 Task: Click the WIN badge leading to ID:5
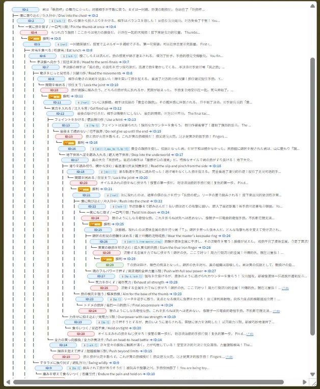coord(34,38)
